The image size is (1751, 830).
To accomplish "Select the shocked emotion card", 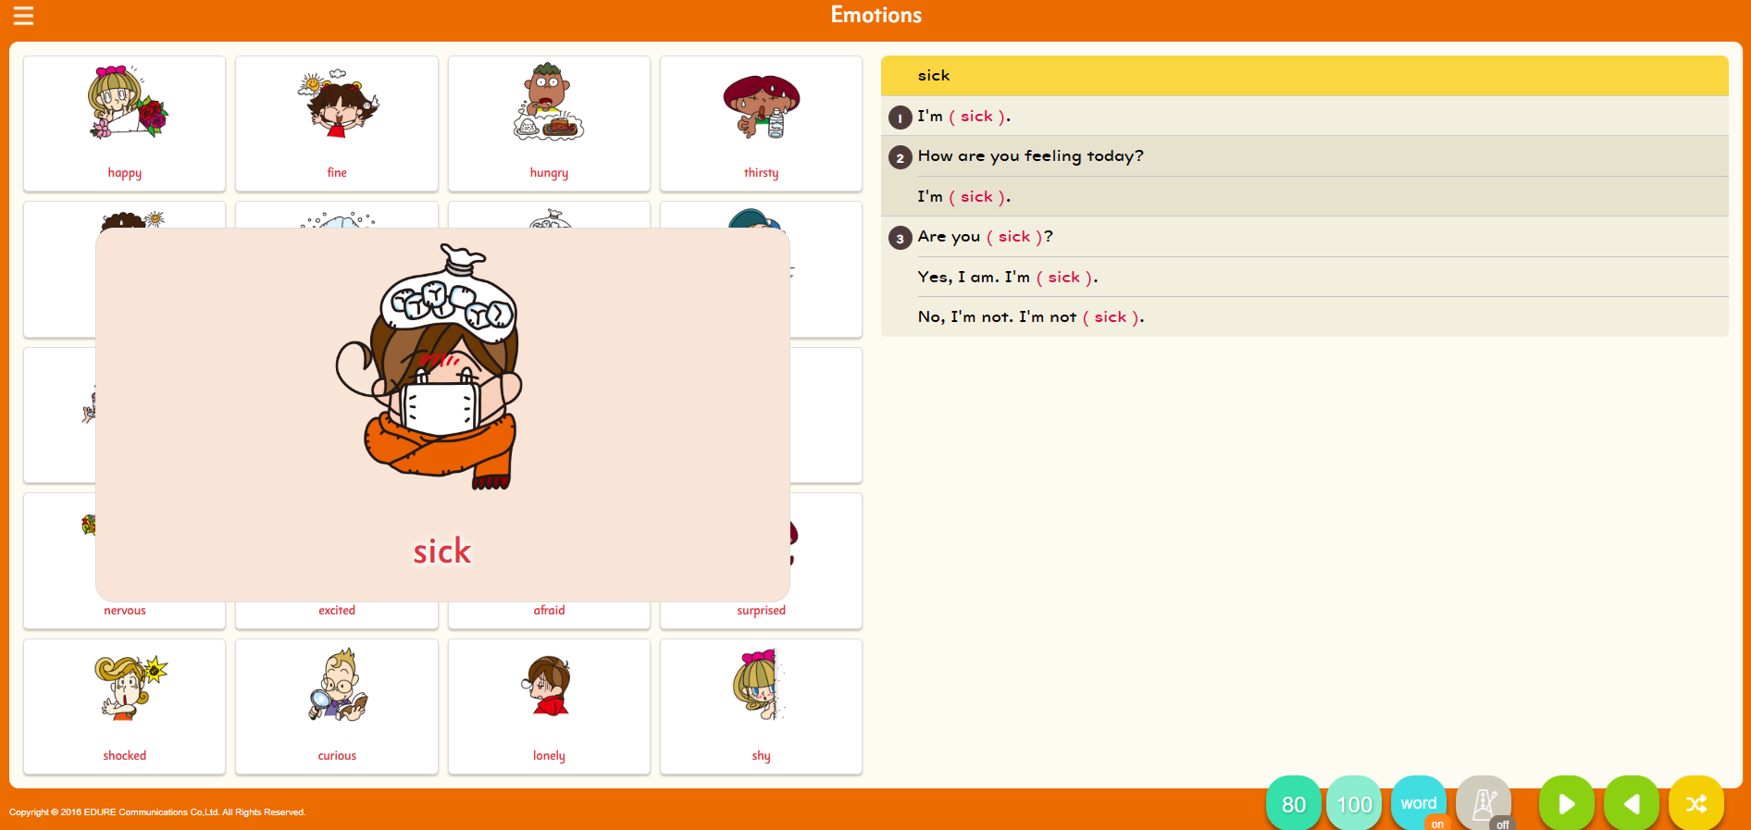I will [124, 706].
